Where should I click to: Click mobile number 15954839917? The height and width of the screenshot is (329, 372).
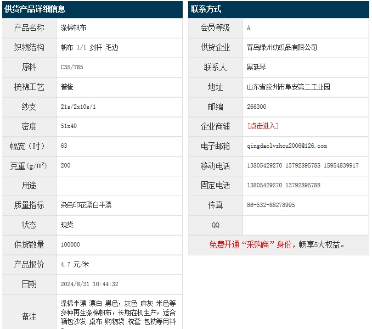click(x=341, y=166)
